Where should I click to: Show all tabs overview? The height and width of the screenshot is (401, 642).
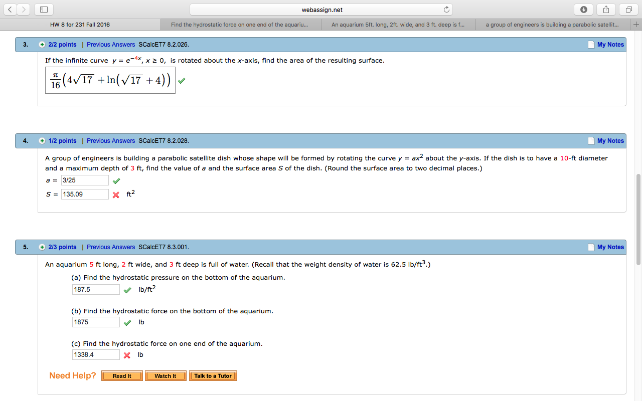(628, 9)
